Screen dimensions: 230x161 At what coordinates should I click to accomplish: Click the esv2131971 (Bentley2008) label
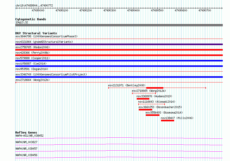127,85
